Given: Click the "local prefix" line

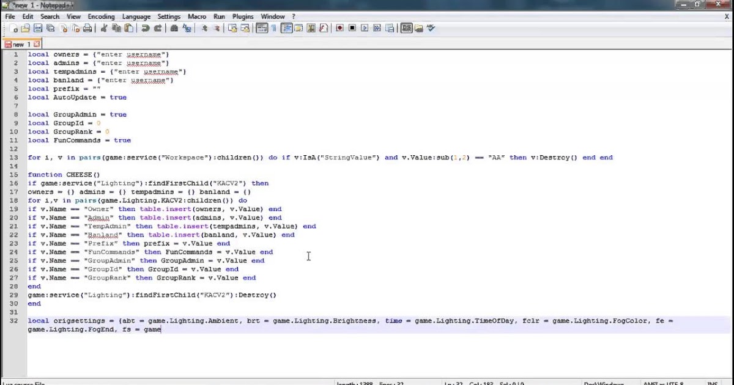Looking at the screenshot, I should [x=64, y=89].
